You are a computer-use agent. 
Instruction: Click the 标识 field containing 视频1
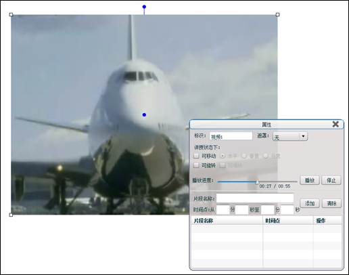[231, 136]
